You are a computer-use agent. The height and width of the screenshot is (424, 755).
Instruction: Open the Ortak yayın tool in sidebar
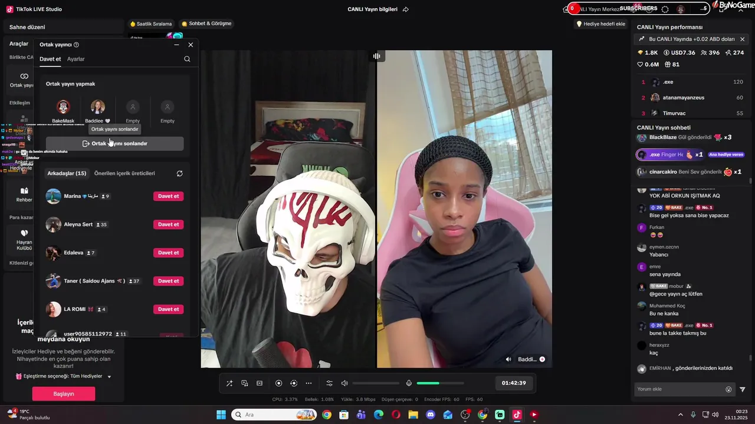pyautogui.click(x=24, y=80)
